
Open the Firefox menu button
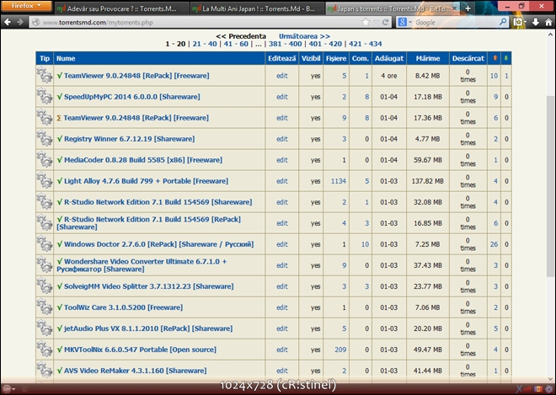(26, 6)
